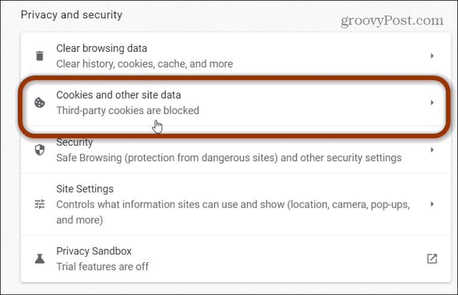This screenshot has height=295, width=458.
Task: Expand Clear browsing data arrow
Action: pos(432,56)
